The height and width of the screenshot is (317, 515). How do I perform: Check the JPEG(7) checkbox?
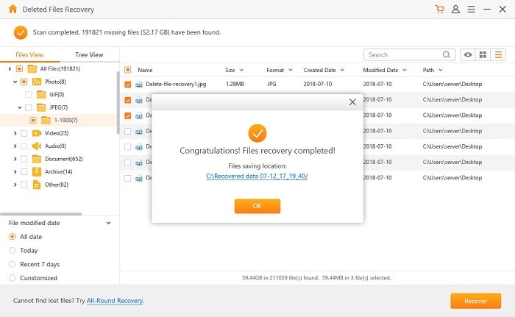(29, 107)
